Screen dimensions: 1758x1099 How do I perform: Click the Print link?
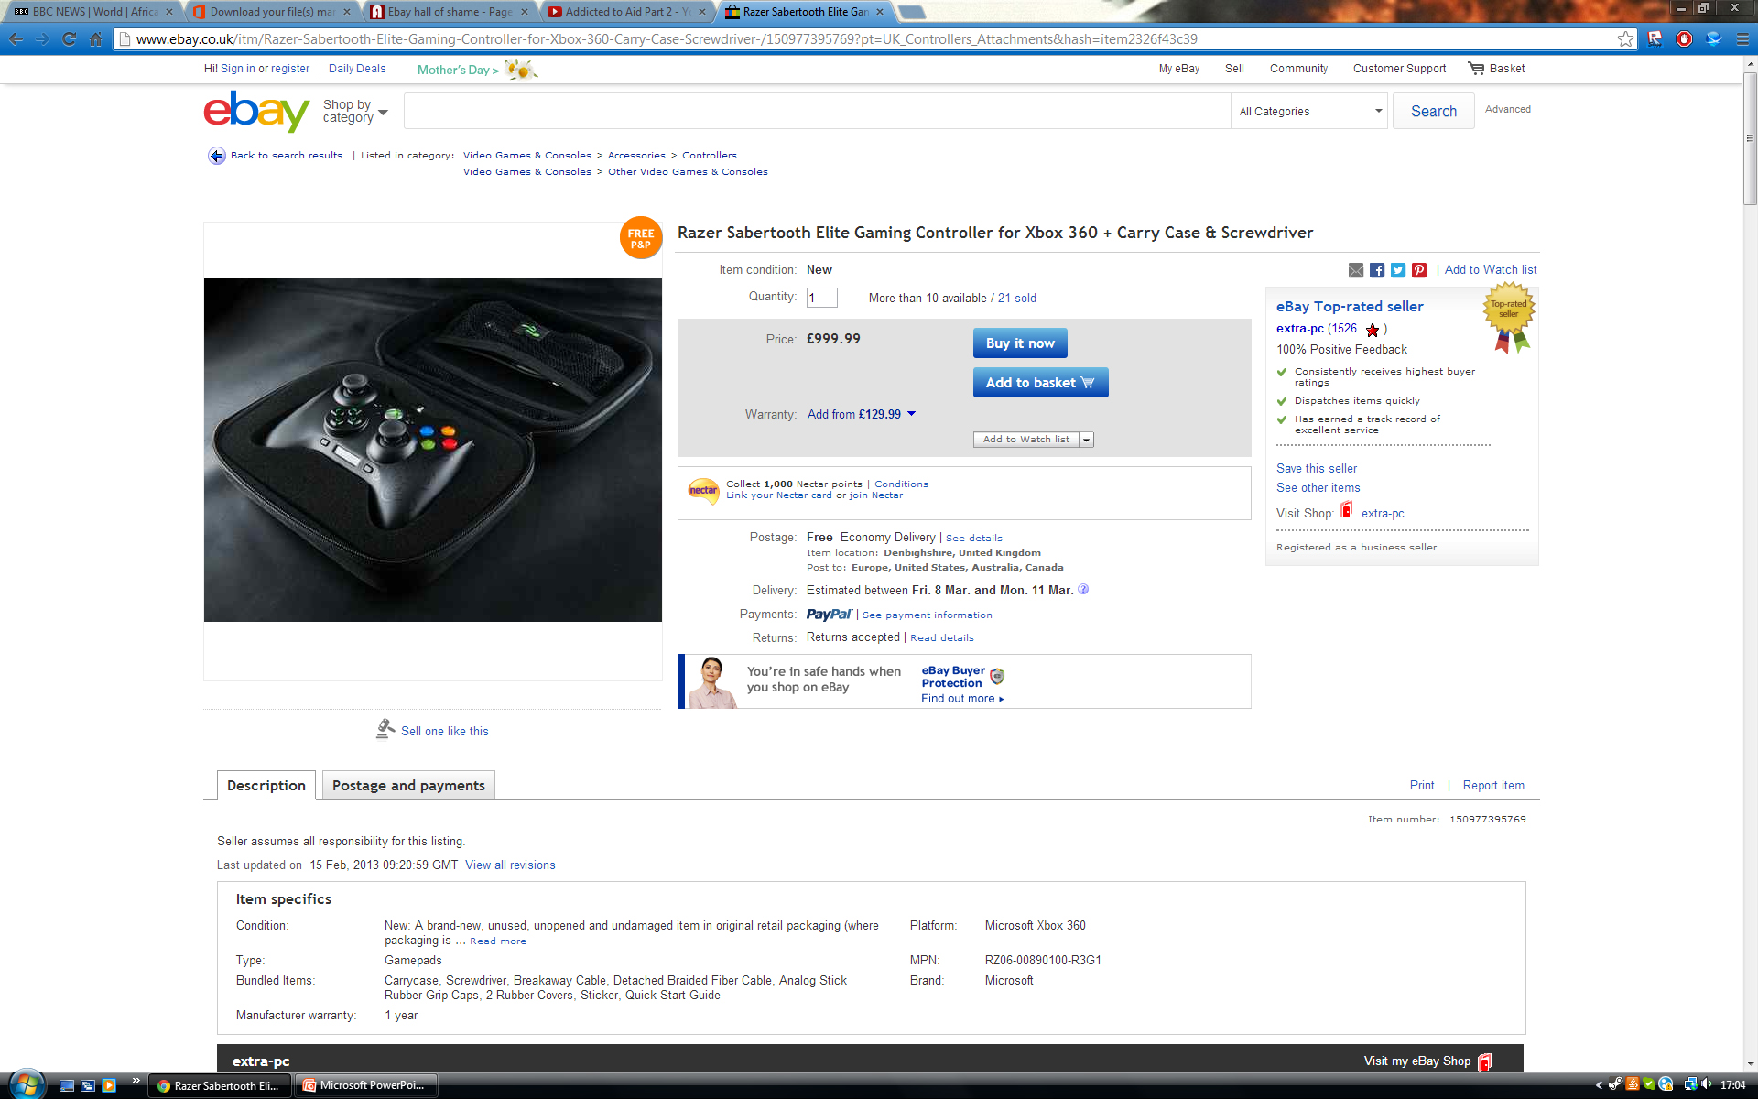click(x=1422, y=785)
